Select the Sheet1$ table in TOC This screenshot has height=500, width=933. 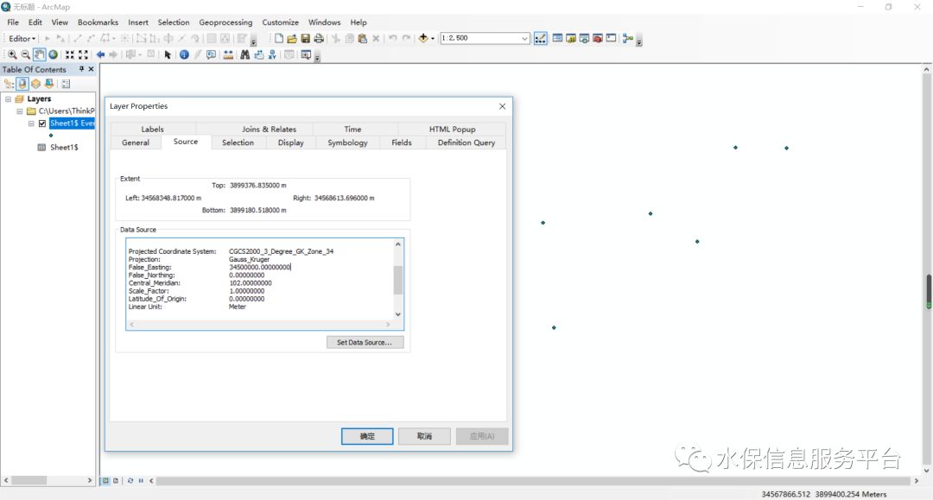pos(64,148)
